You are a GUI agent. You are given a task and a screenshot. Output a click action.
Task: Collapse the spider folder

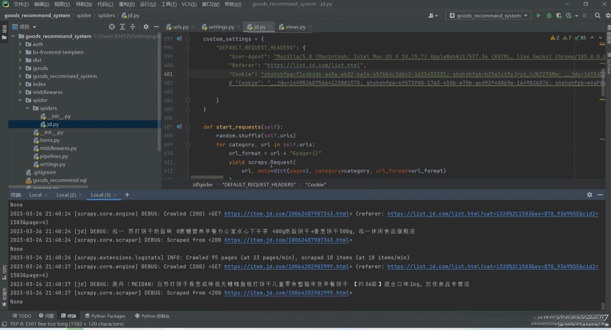20,100
